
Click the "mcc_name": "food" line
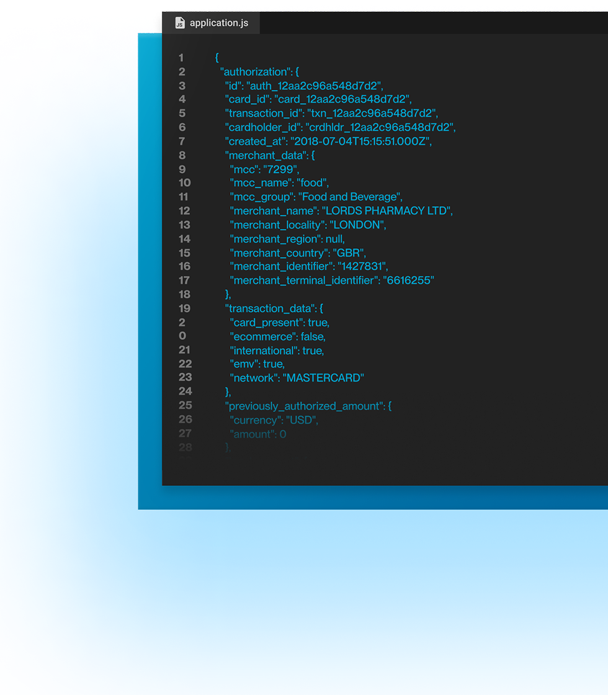tap(279, 183)
